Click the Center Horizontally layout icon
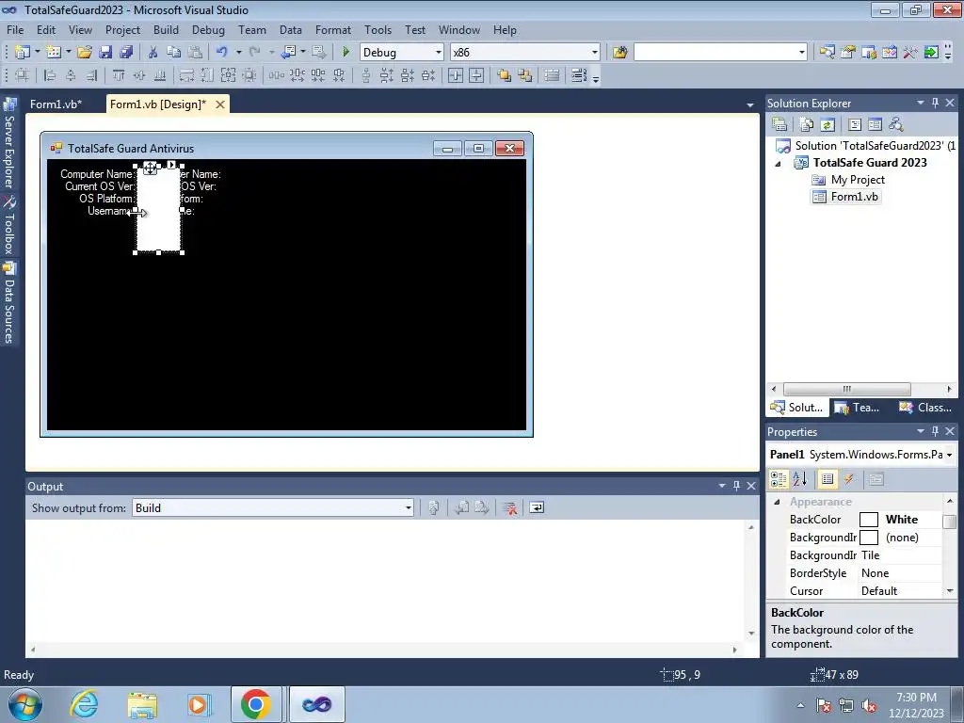964x723 pixels. click(456, 75)
